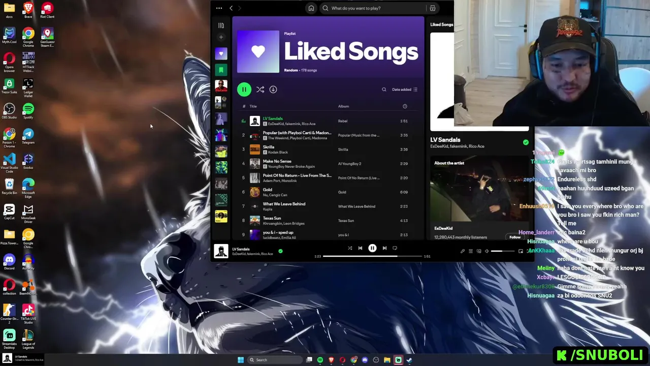Open Spotify three-dots main menu

pyautogui.click(x=219, y=8)
